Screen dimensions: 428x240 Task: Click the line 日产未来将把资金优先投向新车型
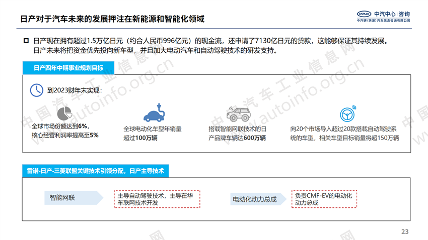point(155,51)
